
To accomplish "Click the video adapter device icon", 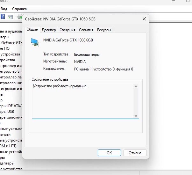I will pos(35,42).
